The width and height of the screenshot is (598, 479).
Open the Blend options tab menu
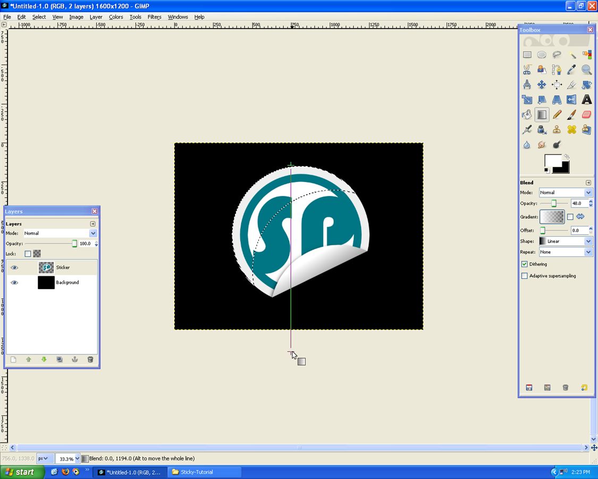click(588, 183)
